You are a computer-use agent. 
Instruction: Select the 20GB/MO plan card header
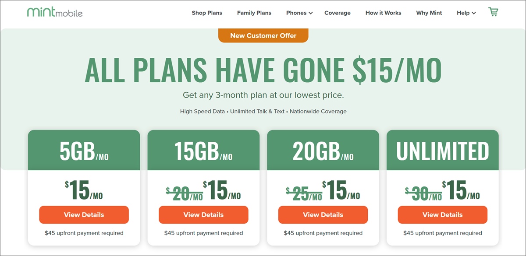(x=323, y=151)
